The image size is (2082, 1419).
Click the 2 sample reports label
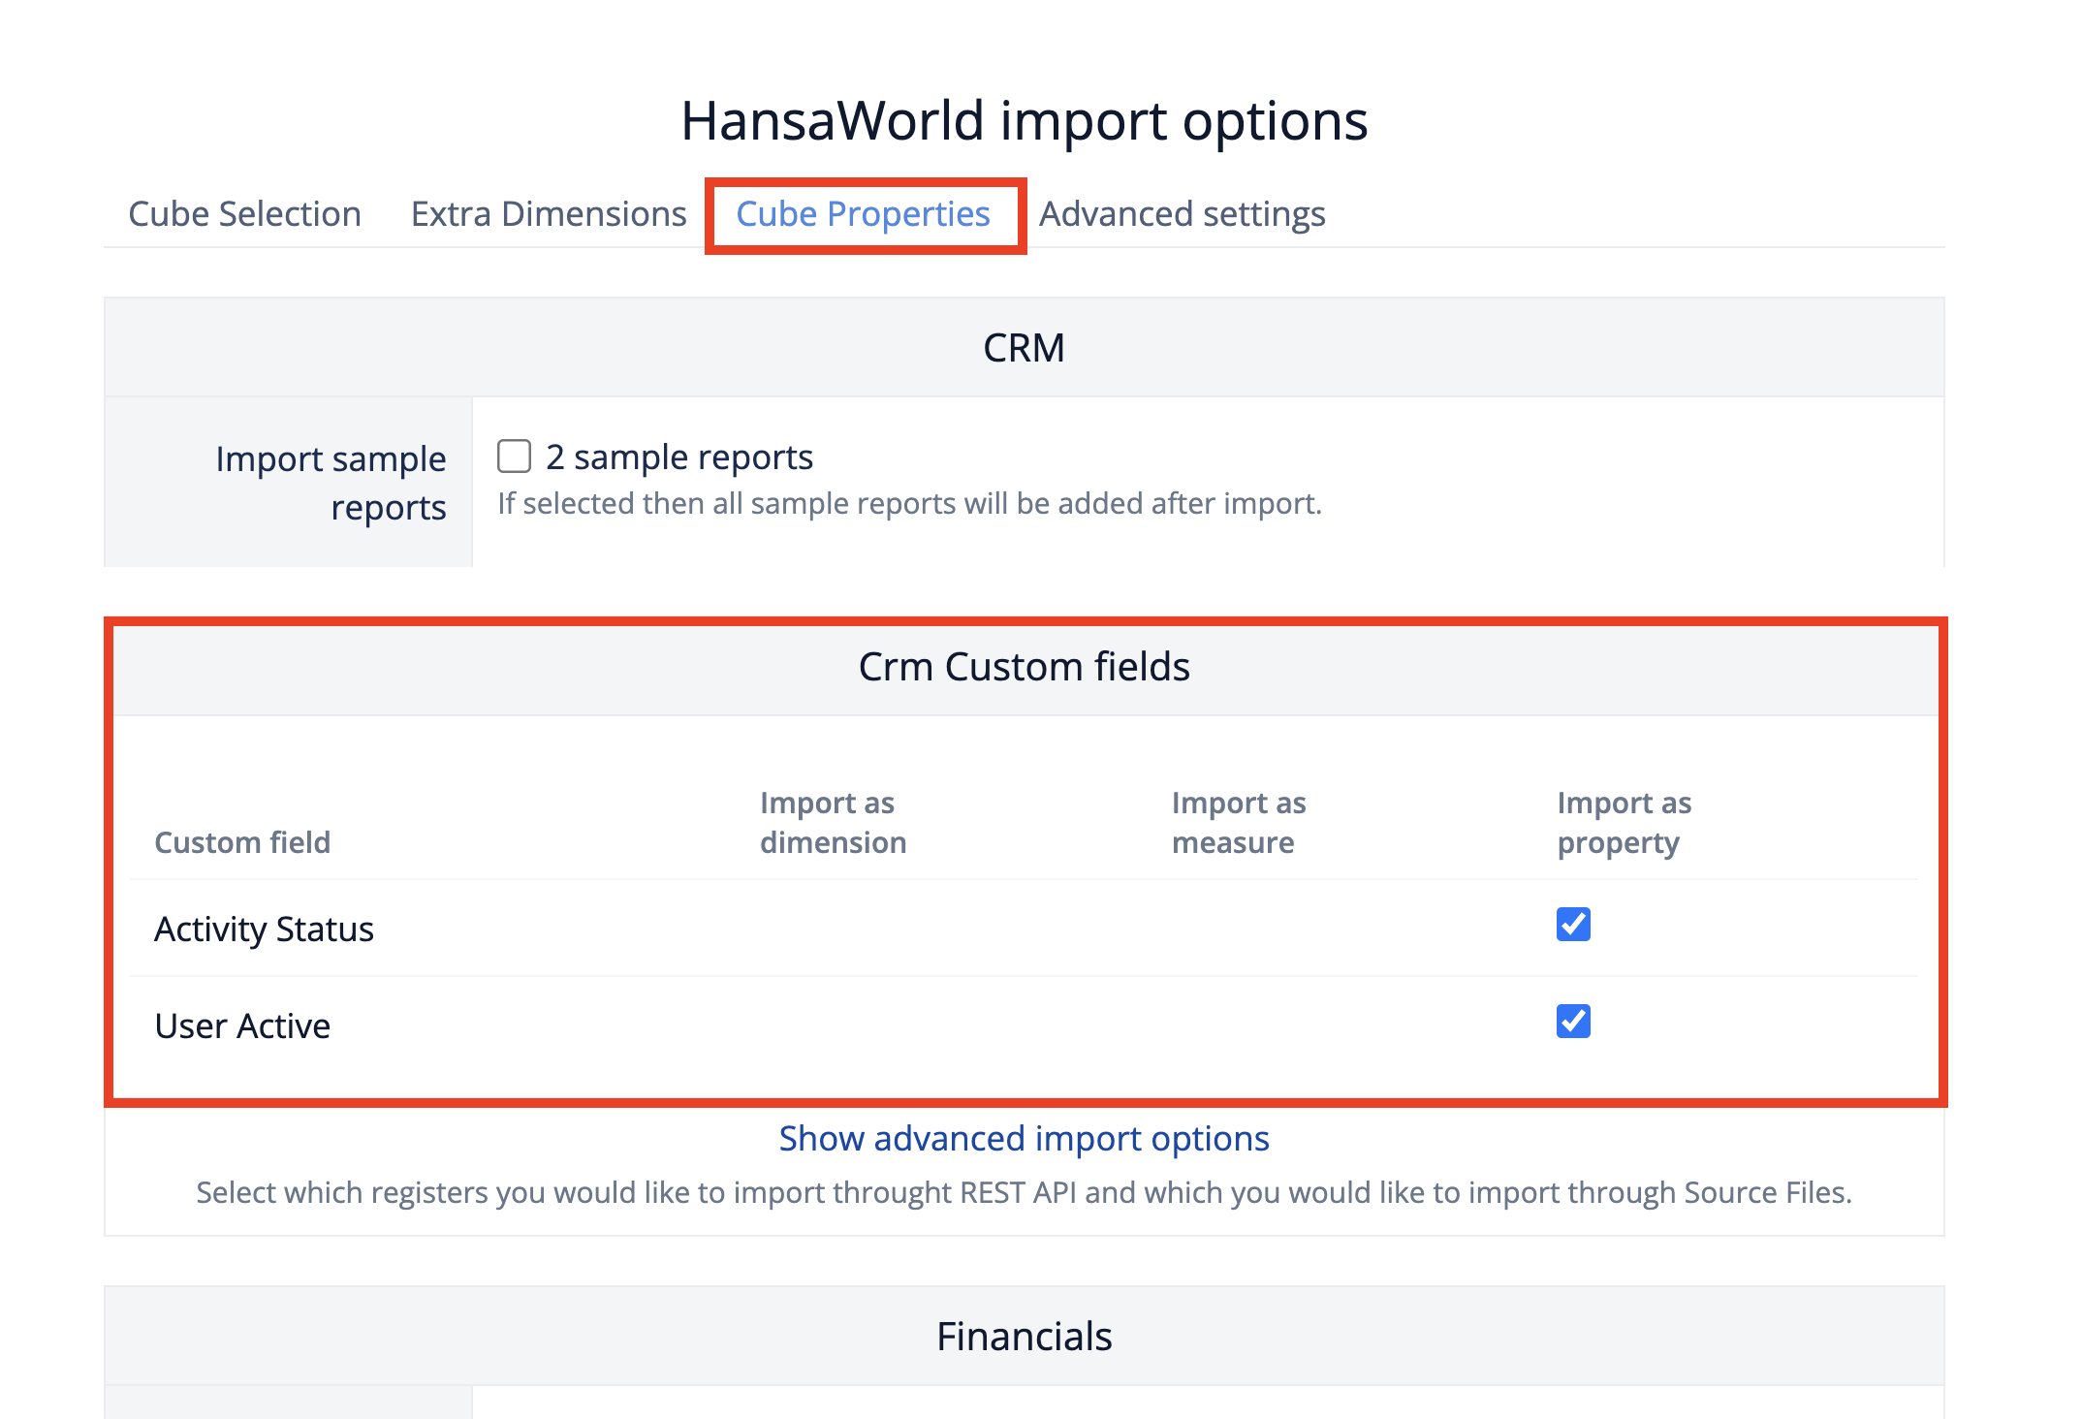[x=678, y=457]
